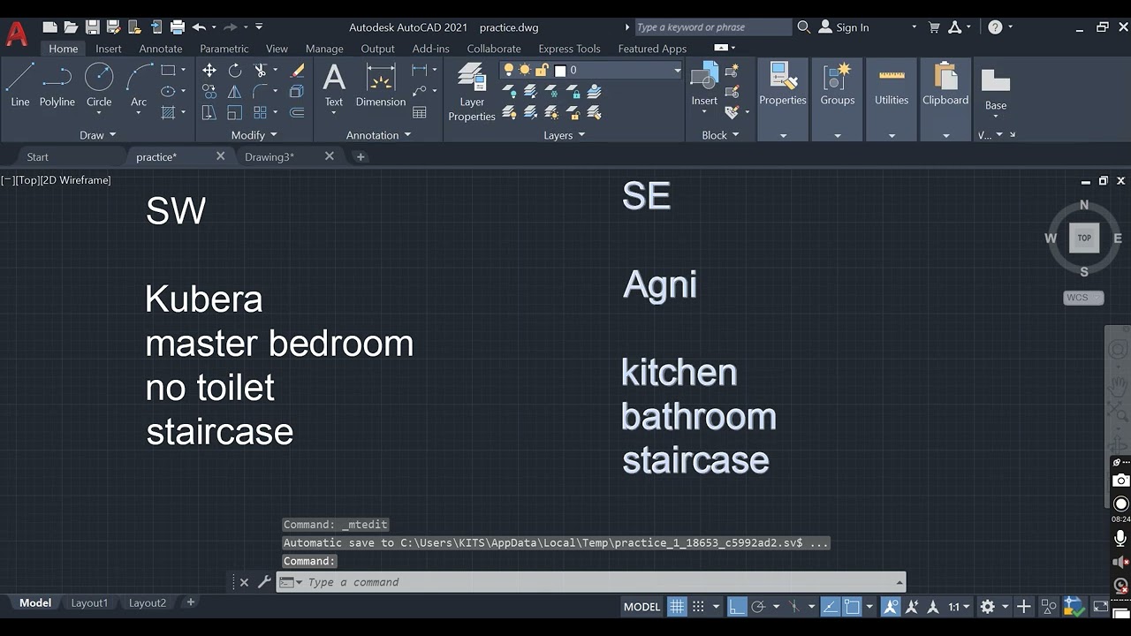This screenshot has height=636, width=1131.
Task: Click the Rectangular Array icon
Action: coord(261,112)
